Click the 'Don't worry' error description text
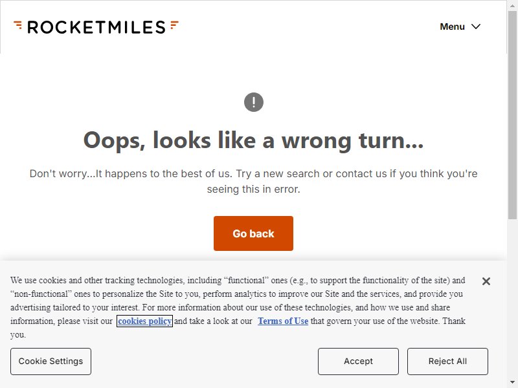 [253, 181]
